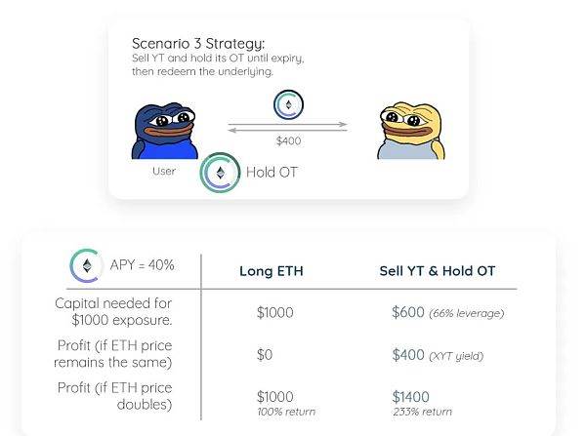Click the left-pointing arrow above $400

pyautogui.click(x=288, y=131)
